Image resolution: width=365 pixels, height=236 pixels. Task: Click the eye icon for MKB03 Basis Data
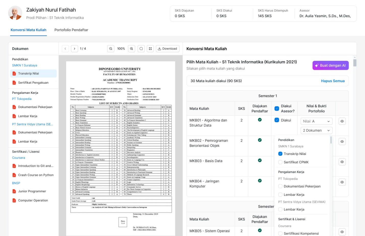342,162
